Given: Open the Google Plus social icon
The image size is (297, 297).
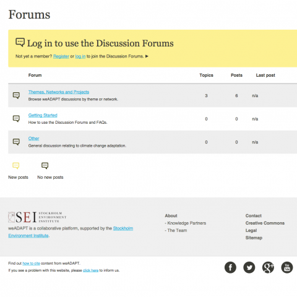Looking at the screenshot, I should (268, 267).
